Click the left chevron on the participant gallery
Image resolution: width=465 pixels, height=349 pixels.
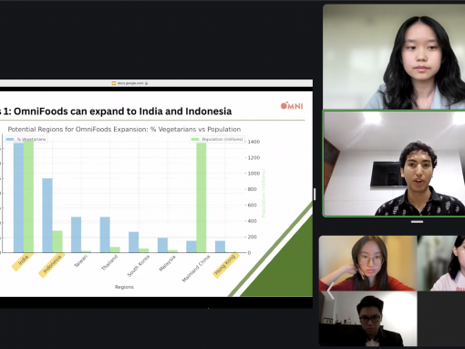point(330,291)
